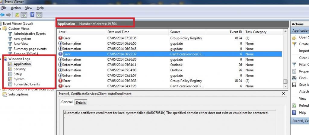The image size is (309, 135).
Task: Open the Help menu
Action: [40, 8]
